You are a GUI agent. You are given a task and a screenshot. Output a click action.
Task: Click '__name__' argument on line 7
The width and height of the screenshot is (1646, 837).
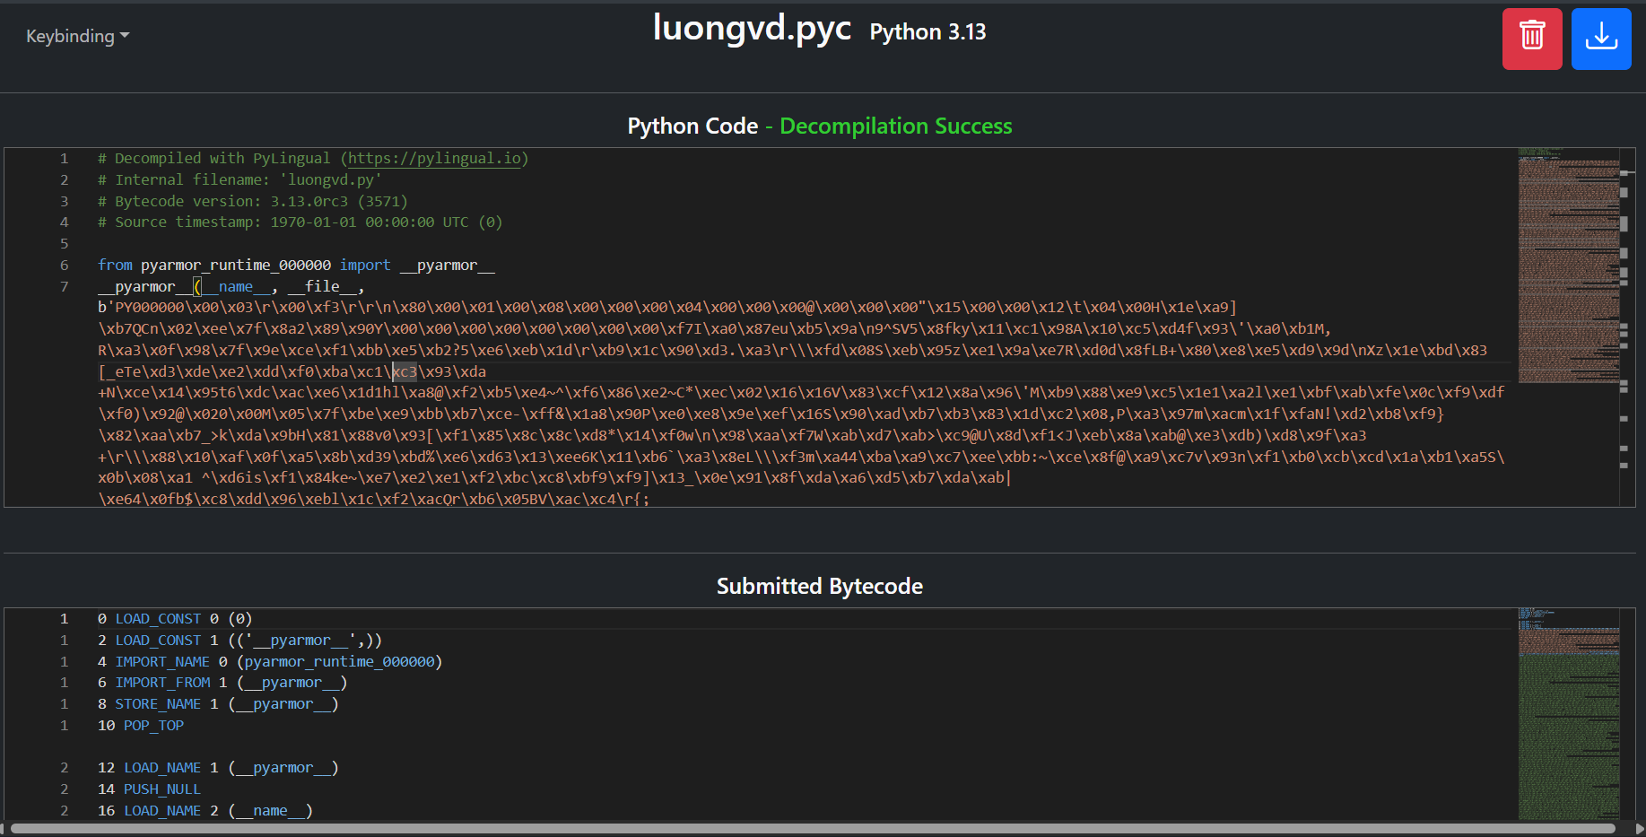pyautogui.click(x=236, y=287)
